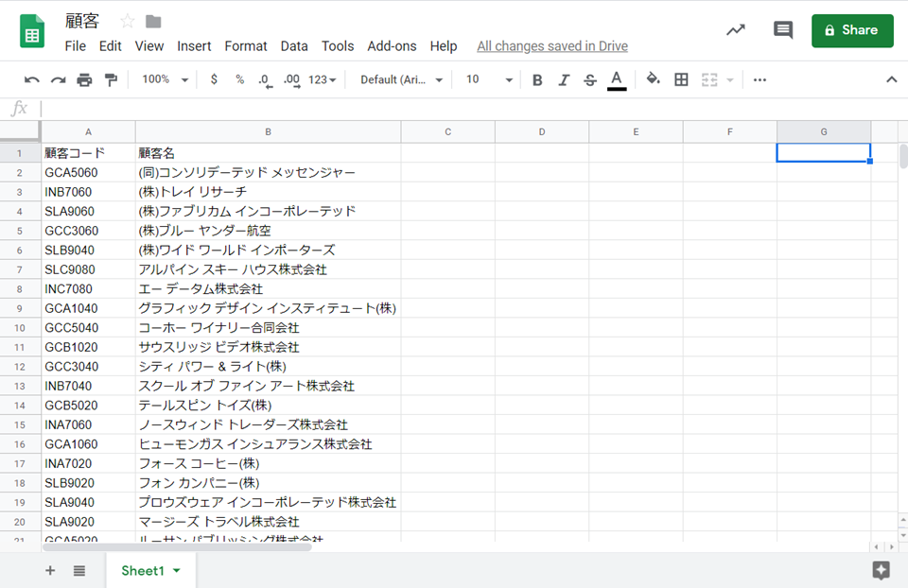Image resolution: width=908 pixels, height=588 pixels.
Task: Click cell with アルパイン スキー ハウス株式会社
Action: coord(268,269)
